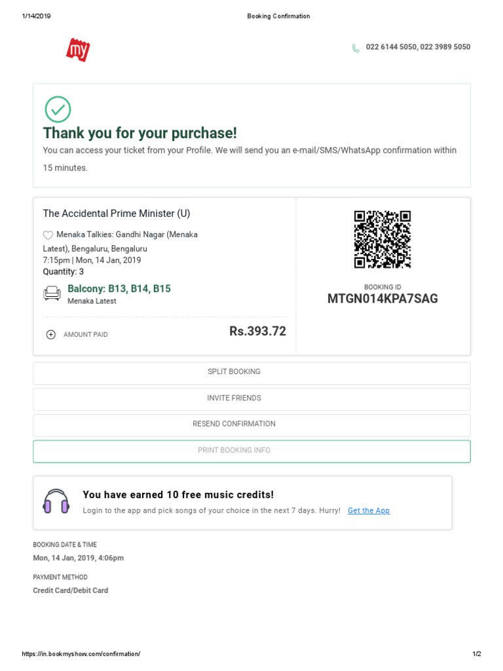
Task: Click the phone icon beside support numbers
Action: click(x=356, y=48)
